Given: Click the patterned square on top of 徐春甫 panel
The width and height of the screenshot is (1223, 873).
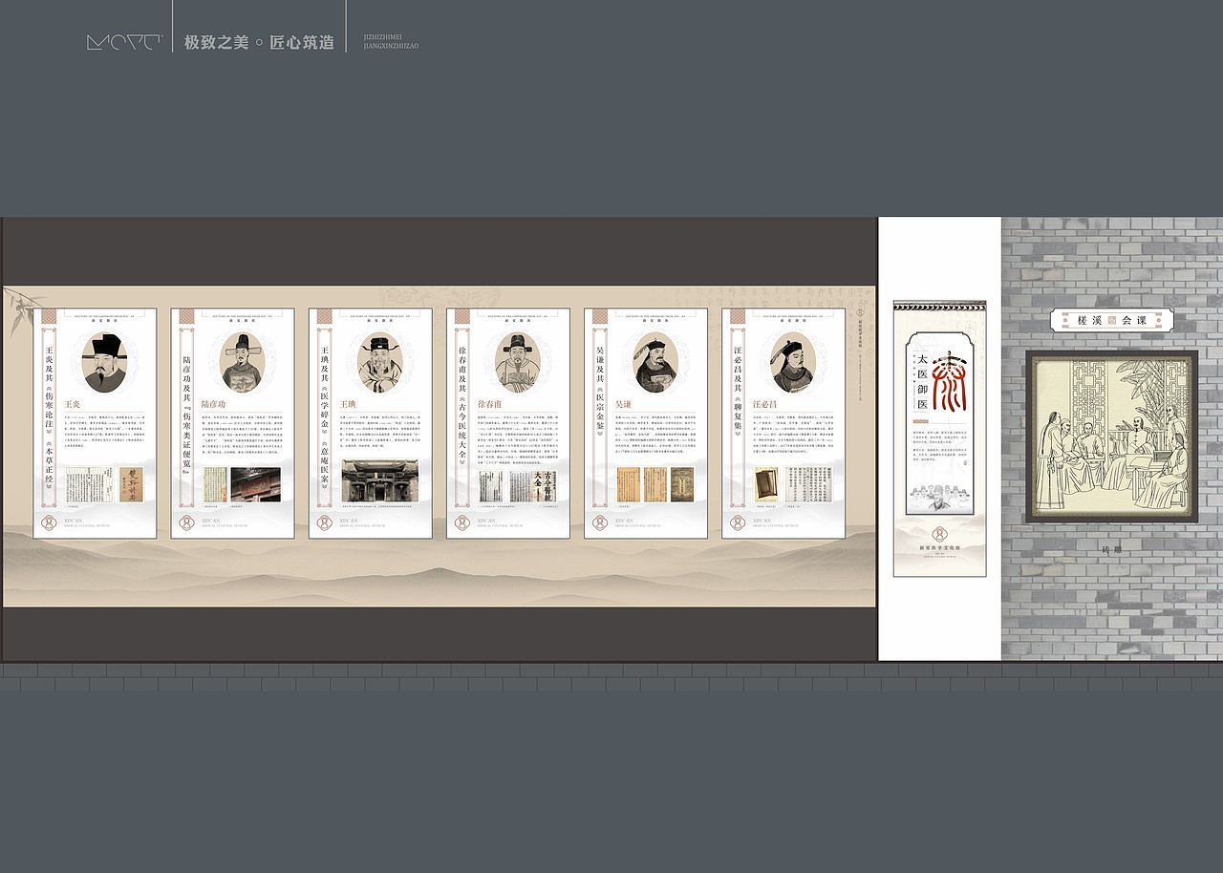Looking at the screenshot, I should click(x=461, y=316).
